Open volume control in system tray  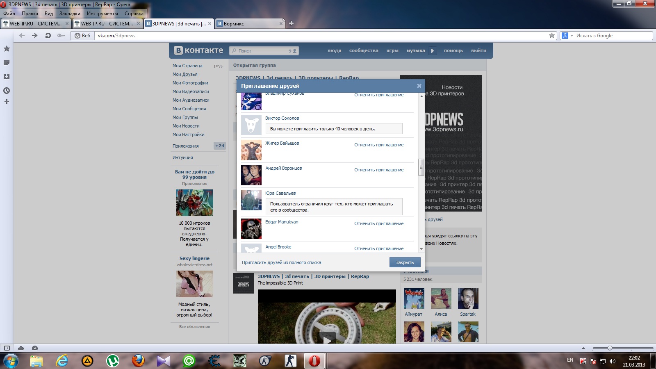tap(613, 361)
